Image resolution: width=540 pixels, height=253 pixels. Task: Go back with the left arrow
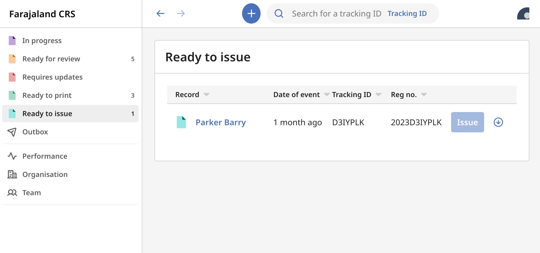coord(160,13)
